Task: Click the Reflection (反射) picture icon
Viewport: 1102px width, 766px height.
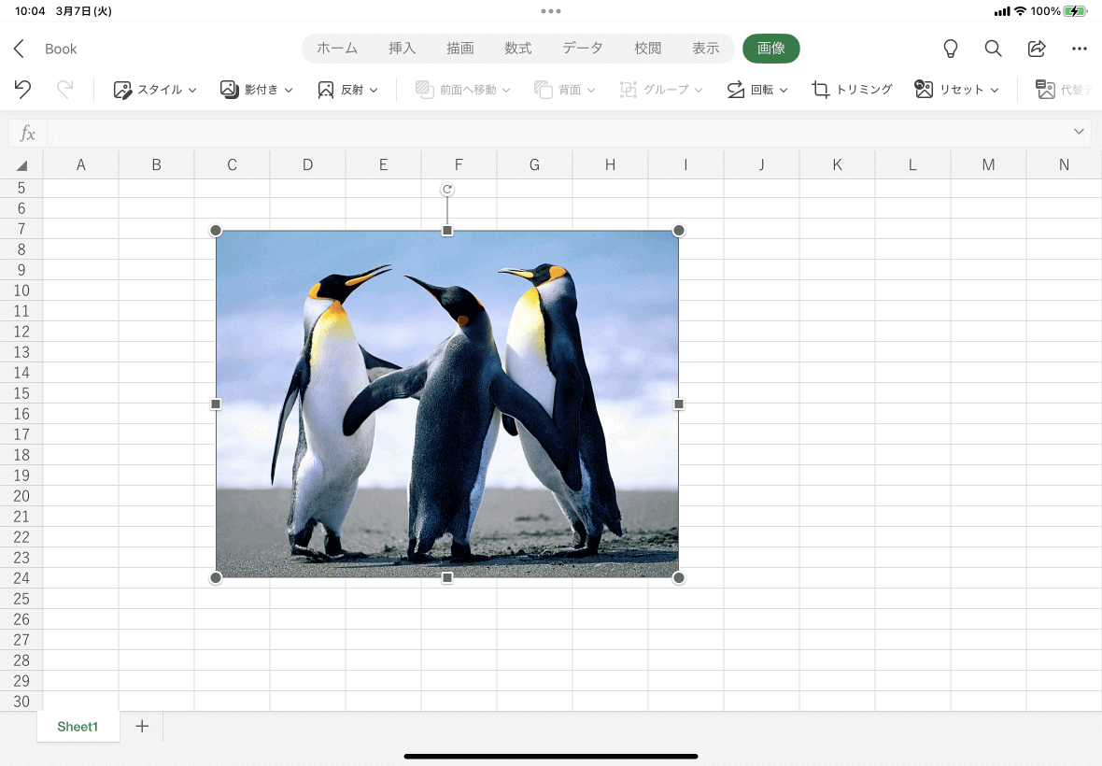Action: [325, 90]
